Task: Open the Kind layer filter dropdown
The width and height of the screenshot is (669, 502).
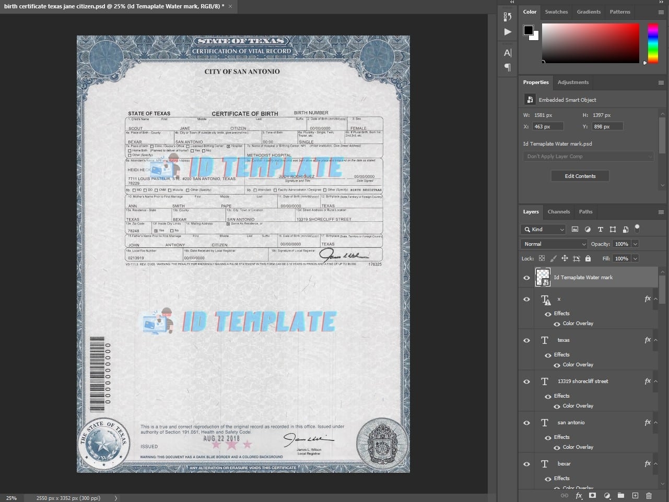Action: click(544, 229)
